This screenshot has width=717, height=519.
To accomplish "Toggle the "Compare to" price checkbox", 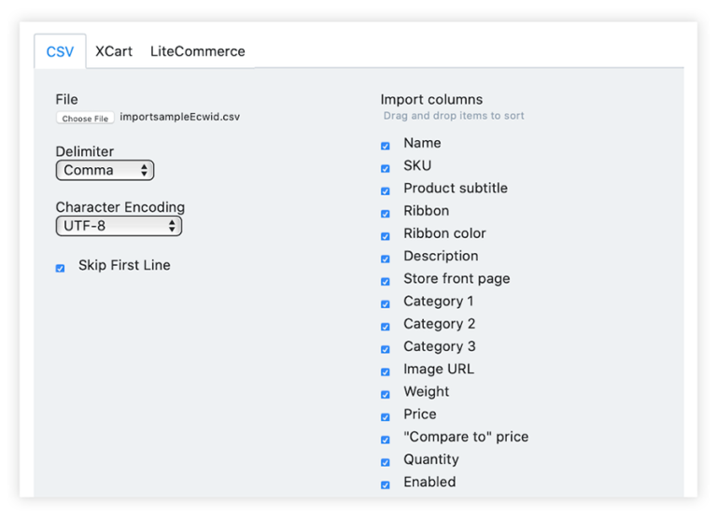I will click(x=386, y=440).
